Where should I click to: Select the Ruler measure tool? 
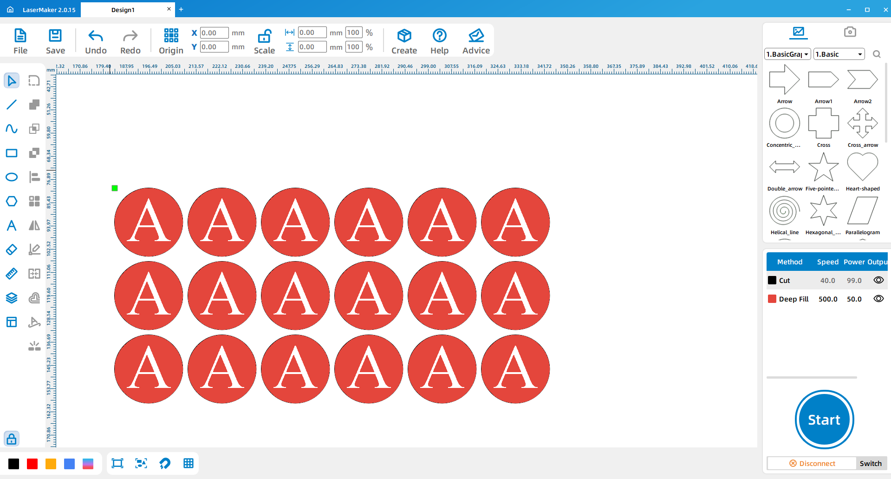(x=12, y=274)
